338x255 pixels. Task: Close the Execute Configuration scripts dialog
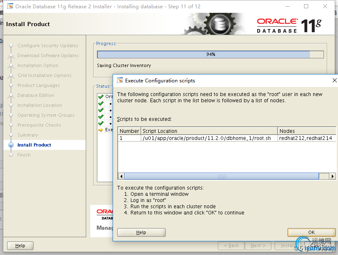click(x=334, y=80)
